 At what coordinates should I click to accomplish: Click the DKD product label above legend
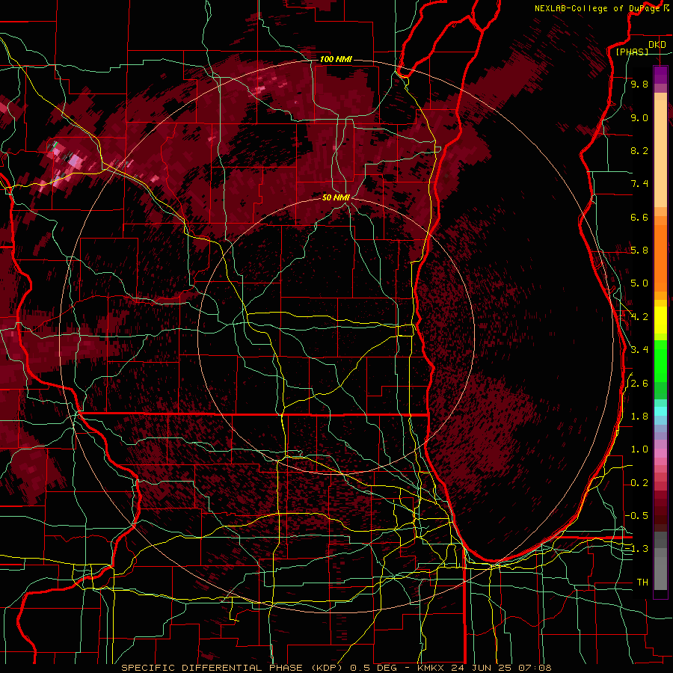657,45
